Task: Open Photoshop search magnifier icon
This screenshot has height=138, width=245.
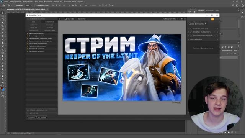Action: (x=233, y=5)
